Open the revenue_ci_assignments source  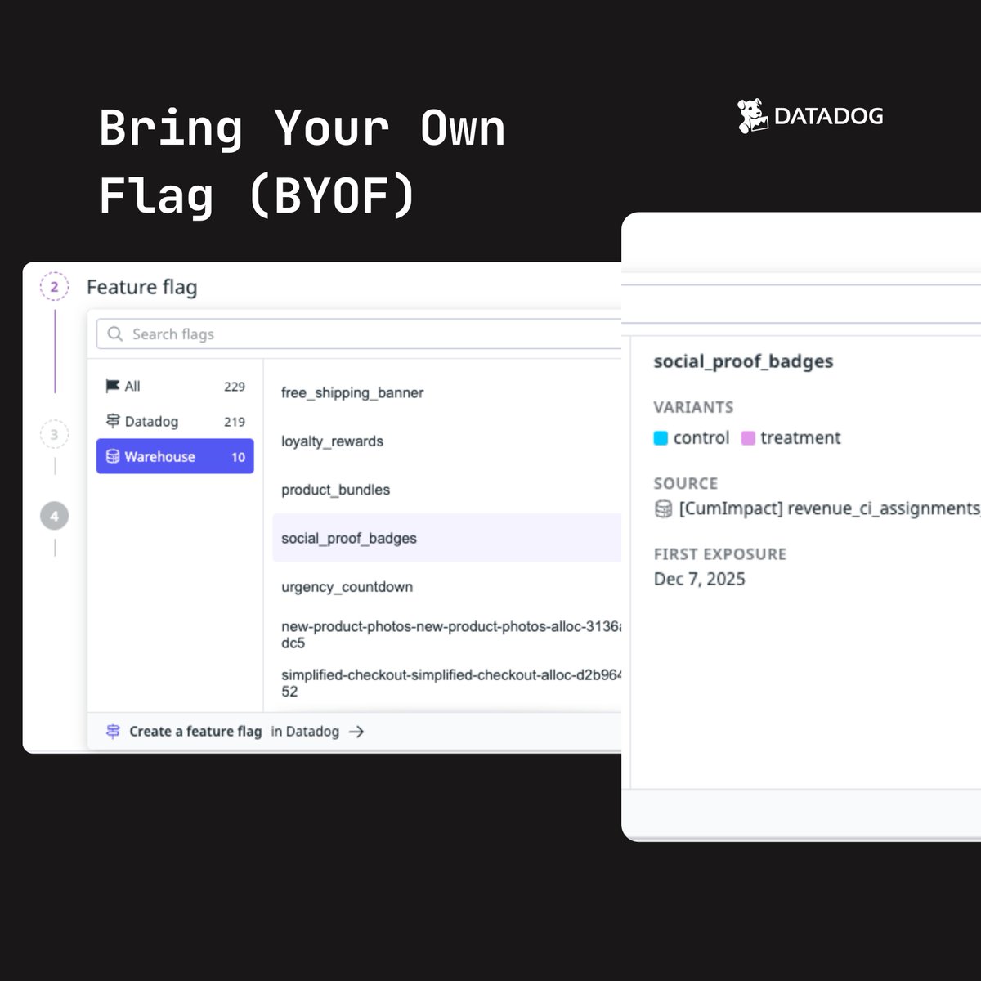(830, 508)
